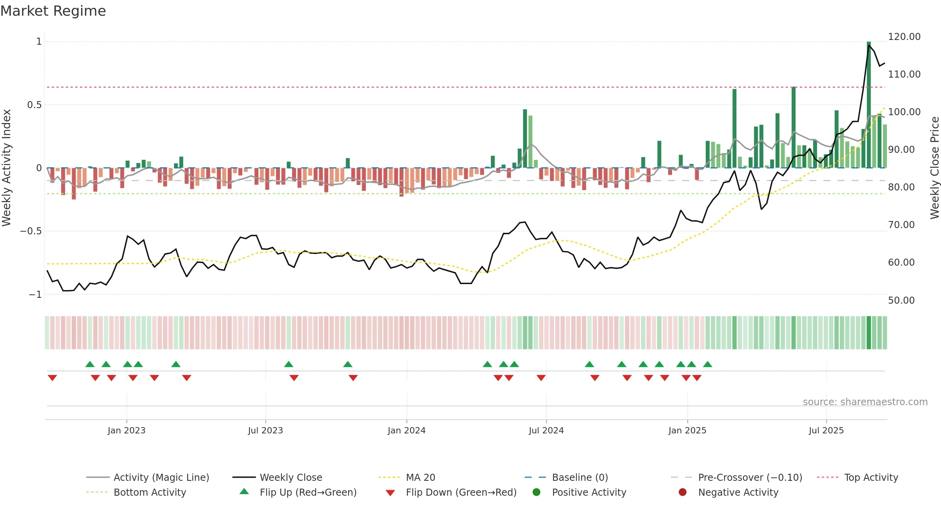Click the −0.5 activity axis label

click(31, 231)
